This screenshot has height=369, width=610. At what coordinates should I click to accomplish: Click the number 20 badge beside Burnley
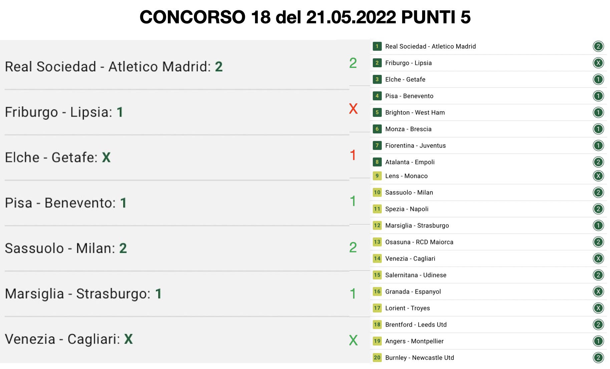377,358
